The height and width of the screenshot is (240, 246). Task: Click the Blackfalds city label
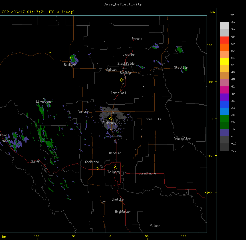(x=126, y=64)
